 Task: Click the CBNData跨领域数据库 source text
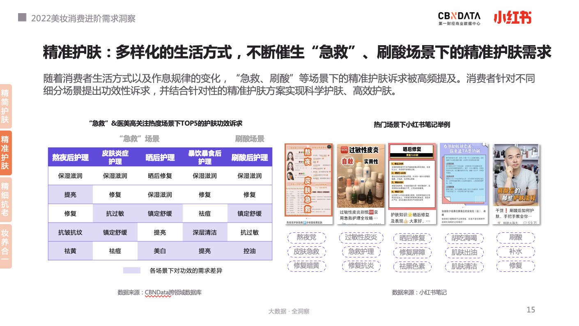tap(173, 292)
